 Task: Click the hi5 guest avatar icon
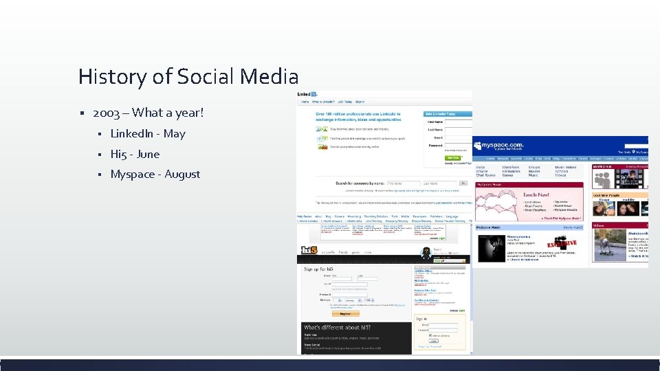pyautogui.click(x=426, y=253)
